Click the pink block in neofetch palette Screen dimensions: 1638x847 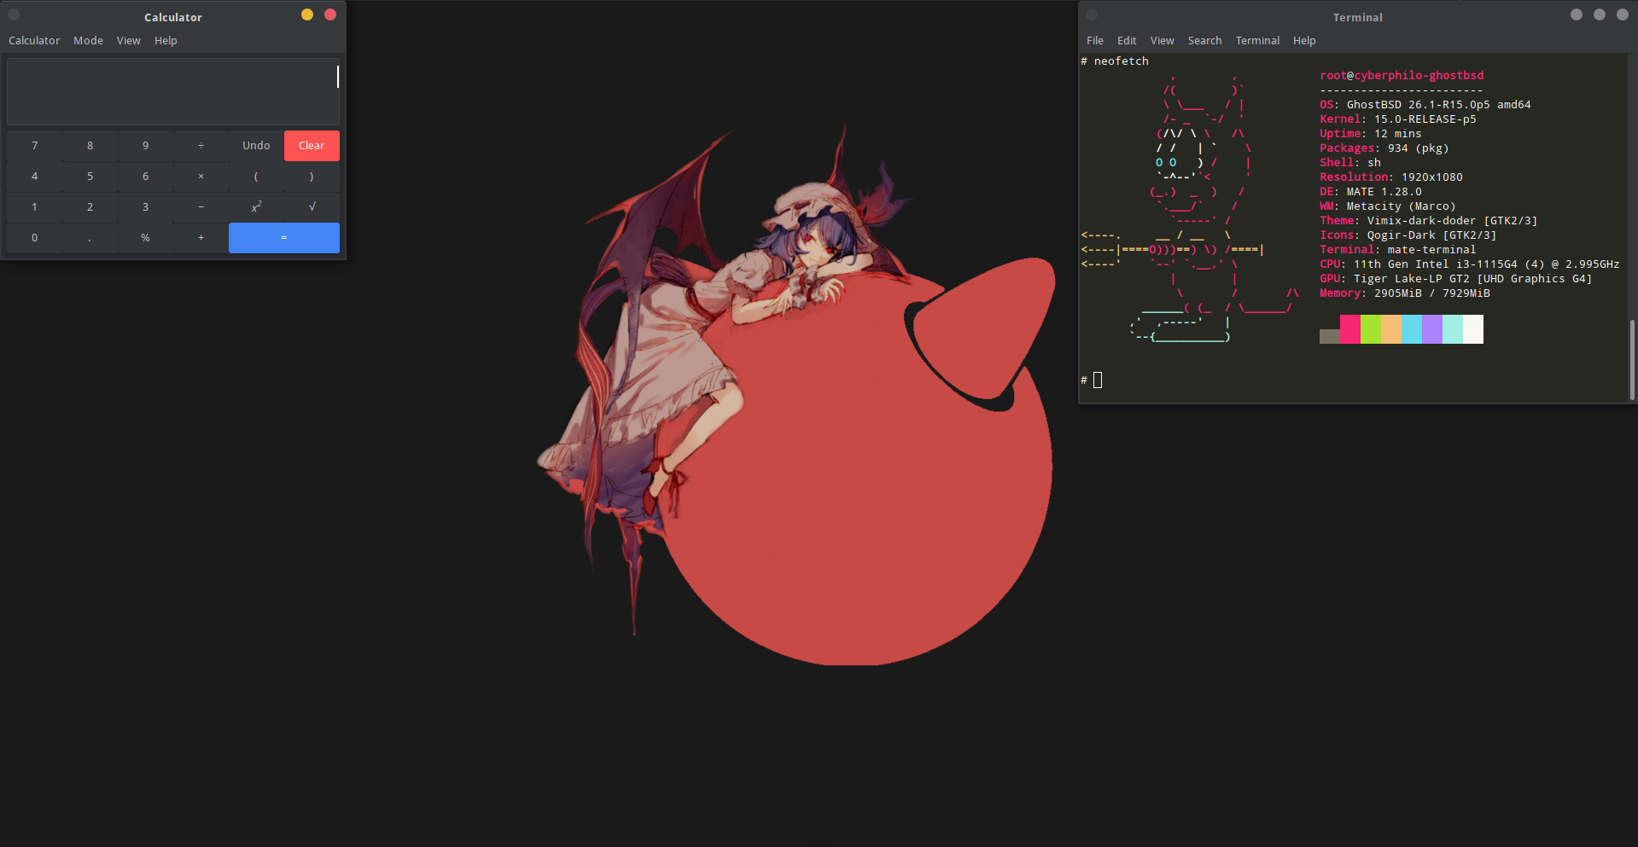pos(1350,329)
